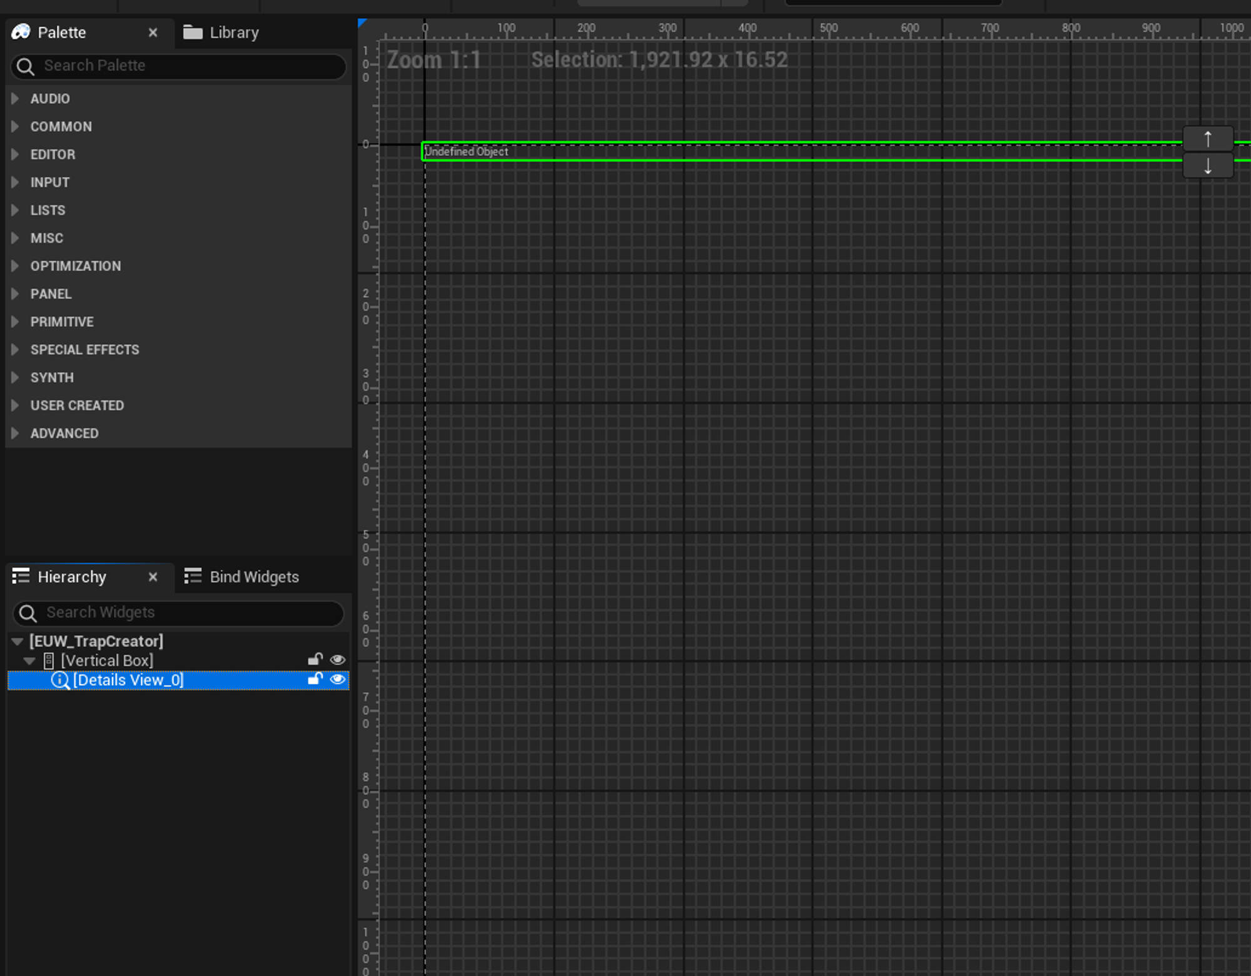Click the move widget down arrow button

point(1207,166)
